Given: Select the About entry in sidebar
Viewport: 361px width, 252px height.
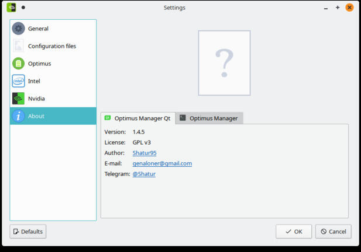Looking at the screenshot, I should (53, 116).
